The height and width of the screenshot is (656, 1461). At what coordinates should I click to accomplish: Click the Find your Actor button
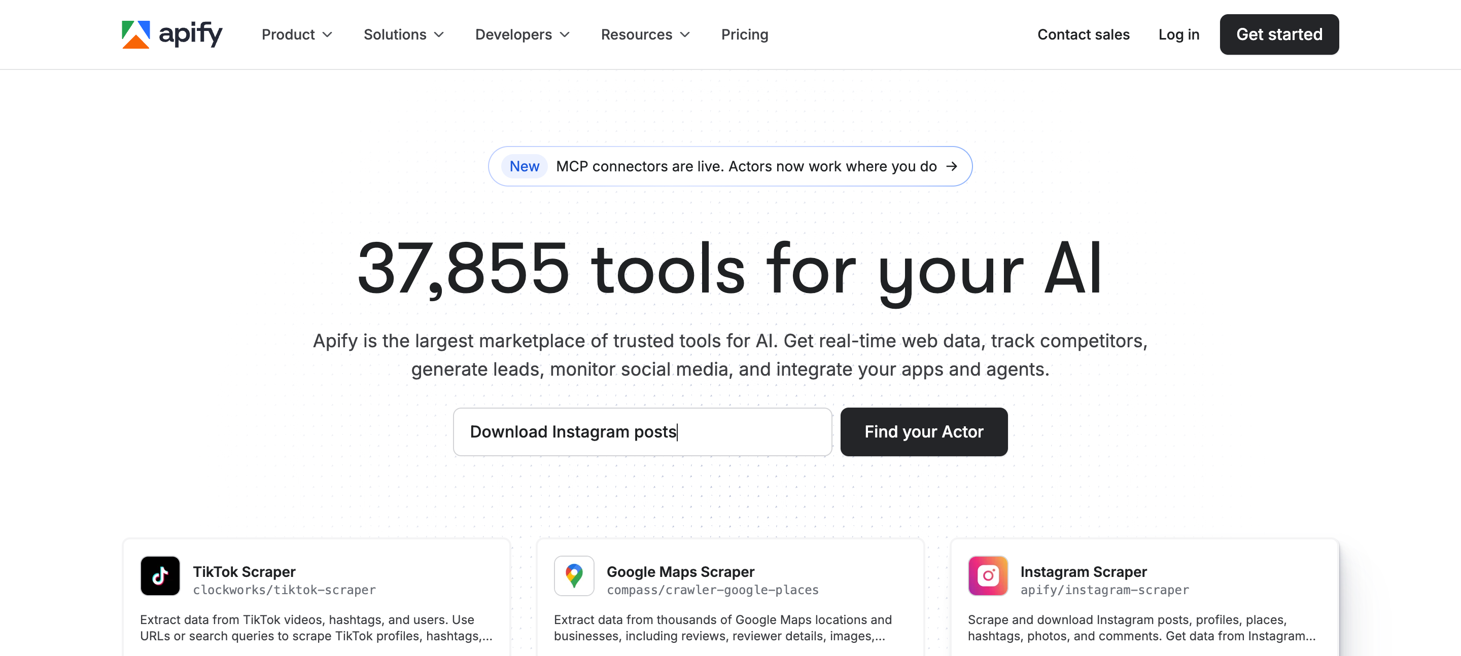click(923, 432)
